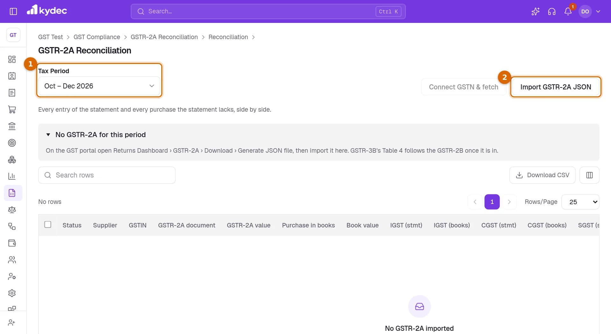This screenshot has width=611, height=334.
Task: Sort by GSTIN column header
Action: coord(137,226)
